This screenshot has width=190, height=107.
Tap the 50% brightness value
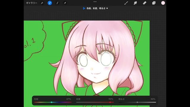[153, 99]
